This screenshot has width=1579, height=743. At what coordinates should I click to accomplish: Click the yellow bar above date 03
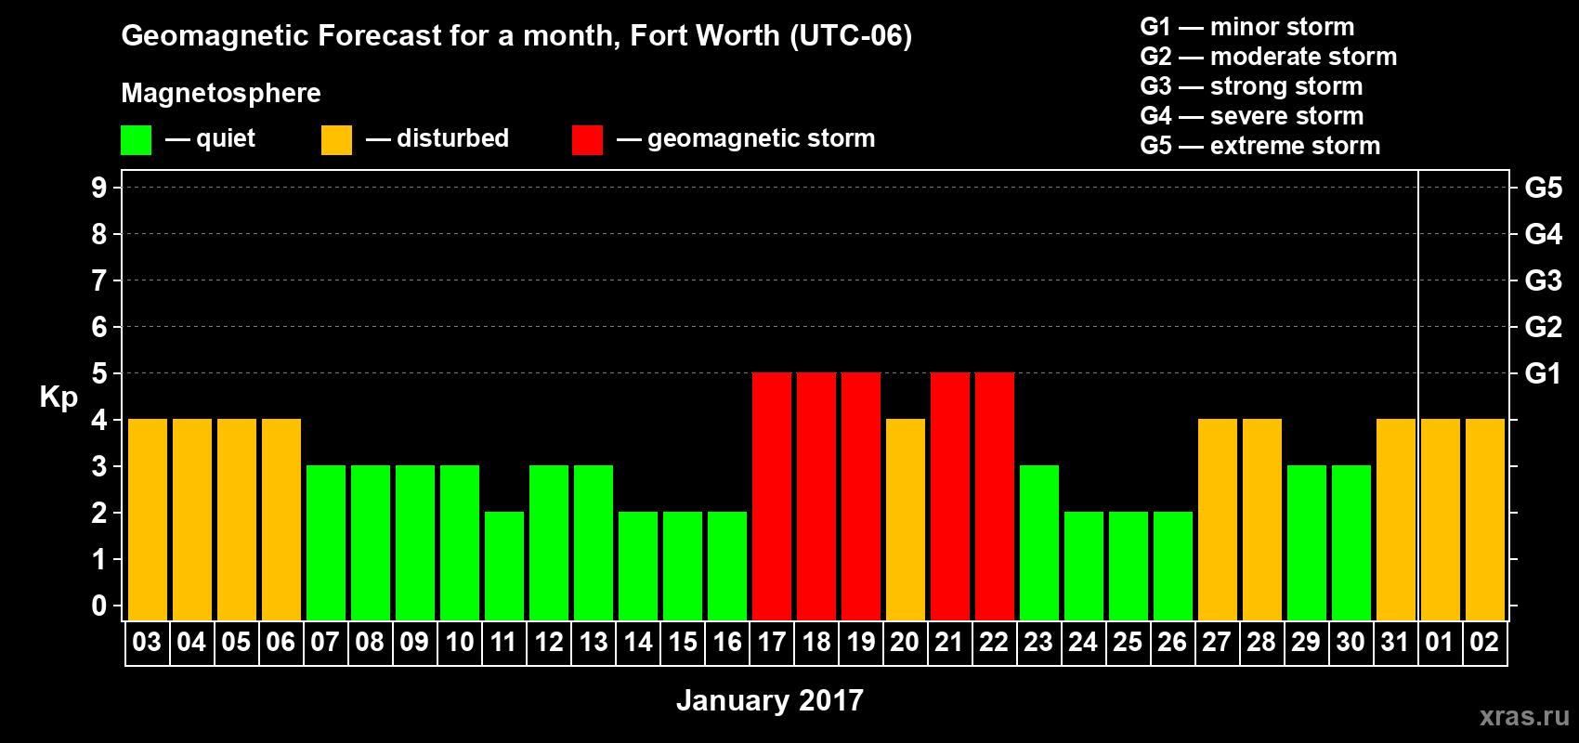pyautogui.click(x=148, y=520)
